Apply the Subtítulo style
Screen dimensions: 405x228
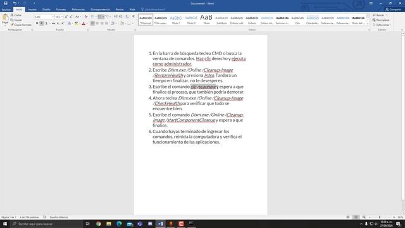point(221,20)
